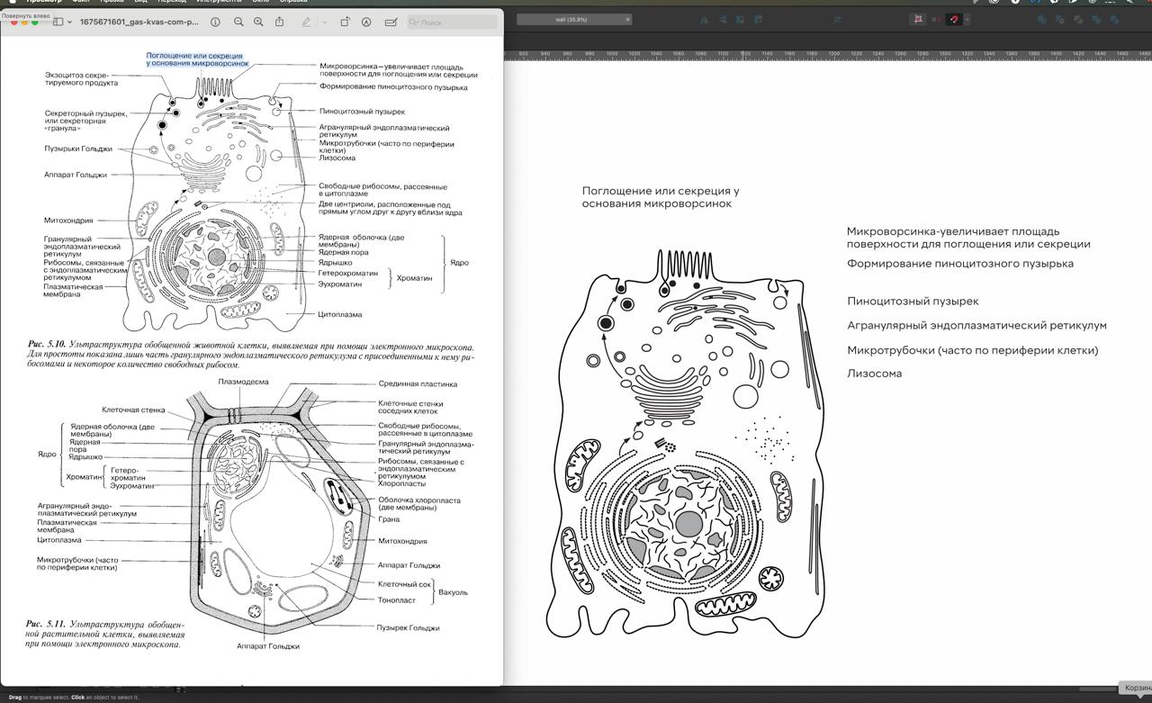This screenshot has height=703, width=1152.
Task: Click the horizontal ruler in the design app
Action: [828, 54]
